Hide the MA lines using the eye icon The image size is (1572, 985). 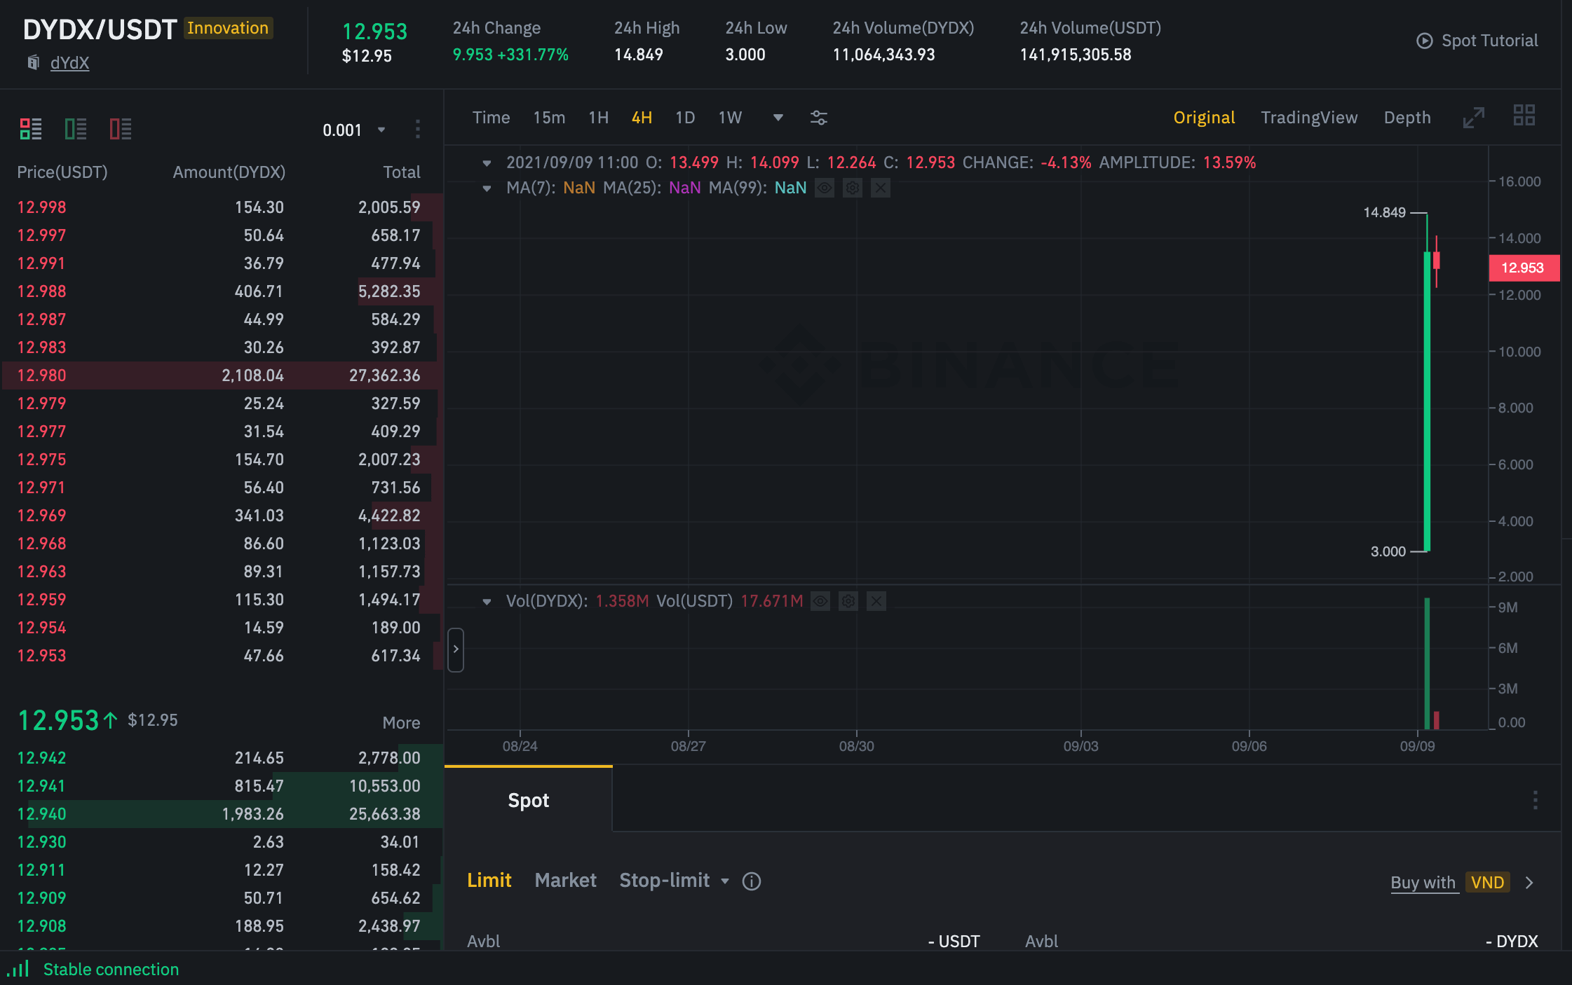click(825, 188)
